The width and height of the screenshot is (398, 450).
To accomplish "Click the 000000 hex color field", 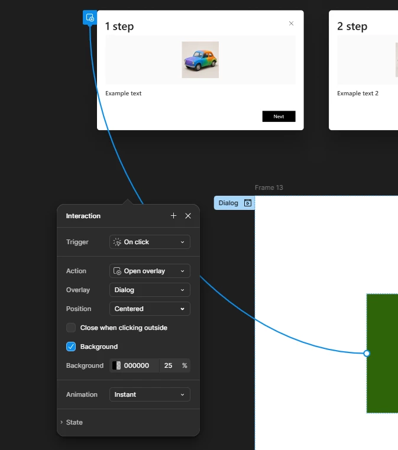I will 136,365.
